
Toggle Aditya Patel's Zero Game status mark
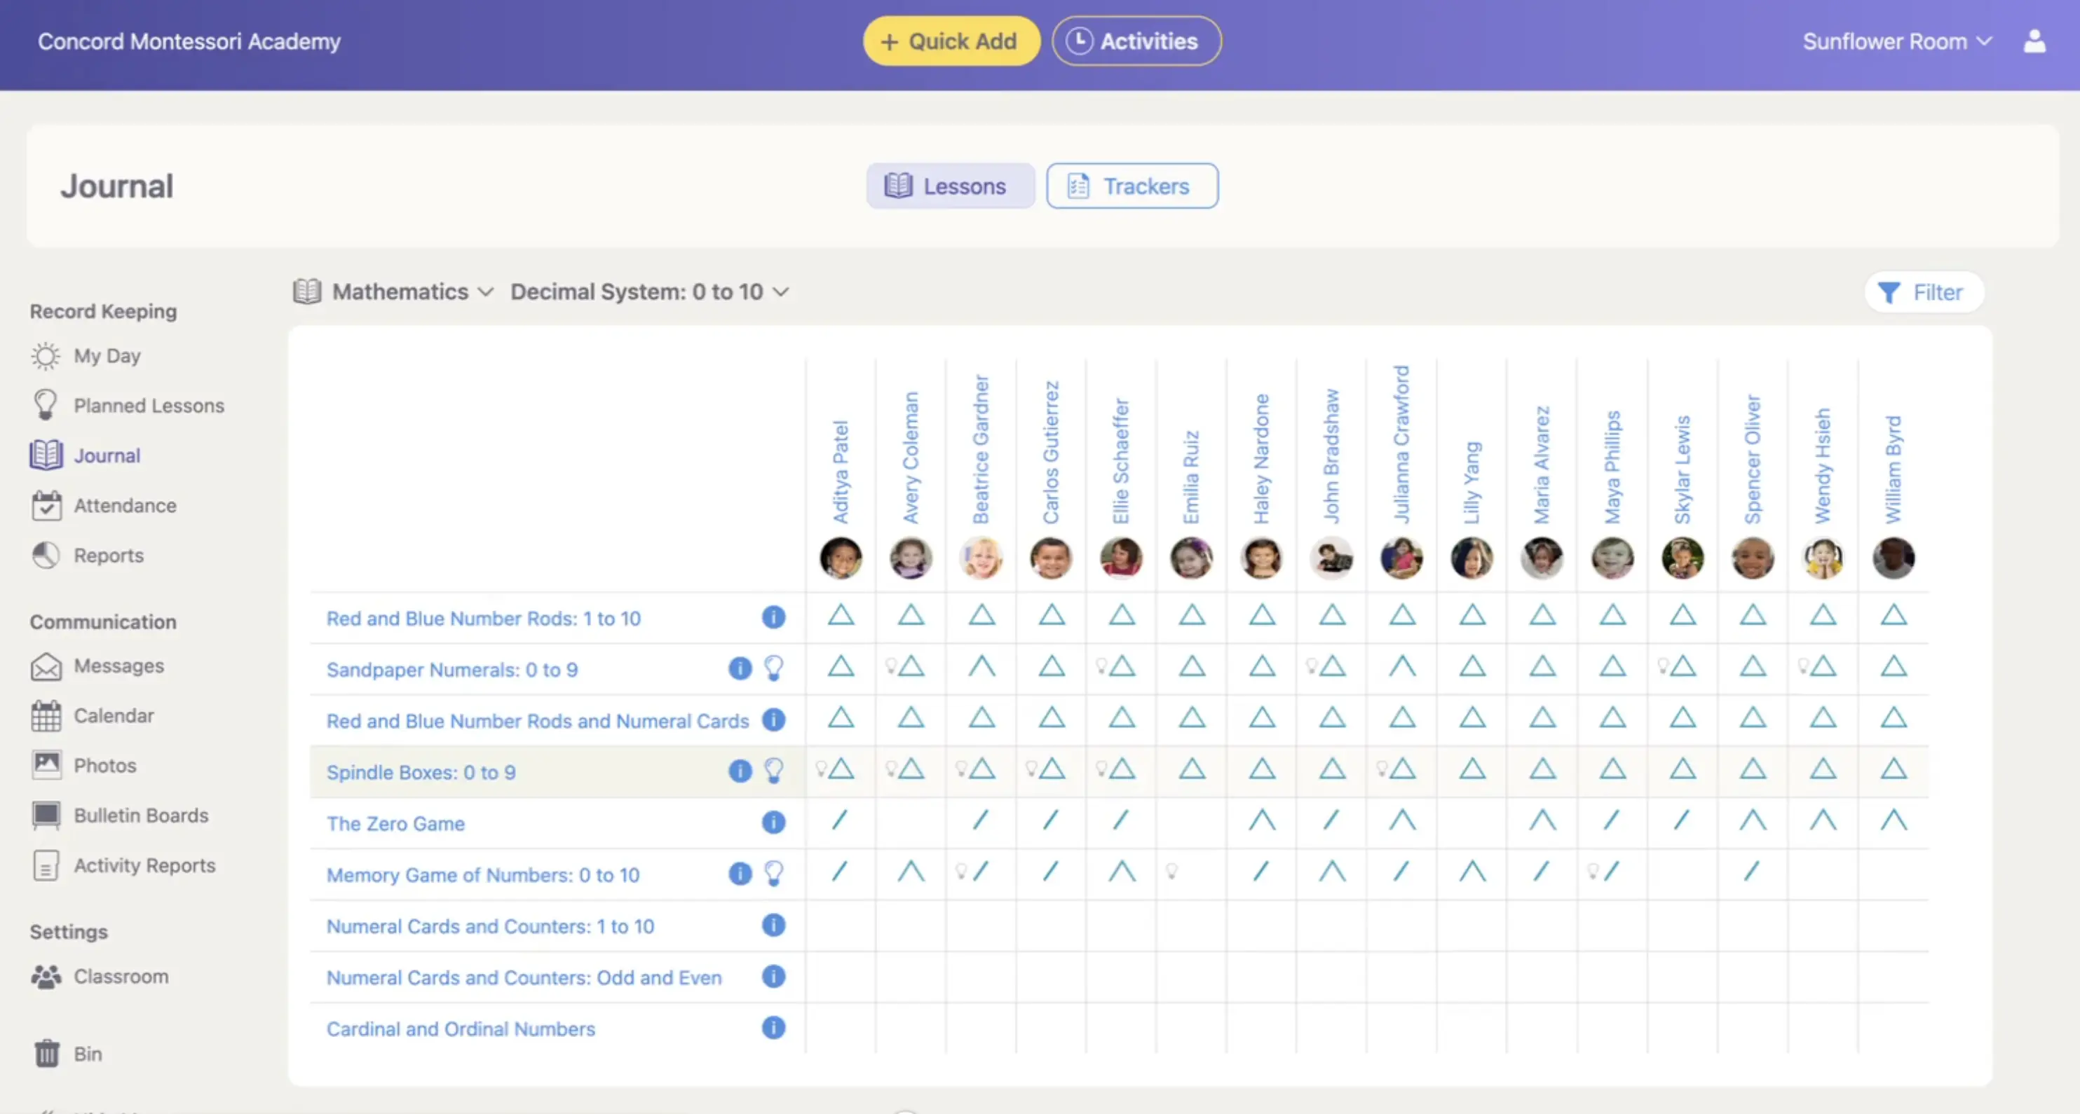point(840,822)
